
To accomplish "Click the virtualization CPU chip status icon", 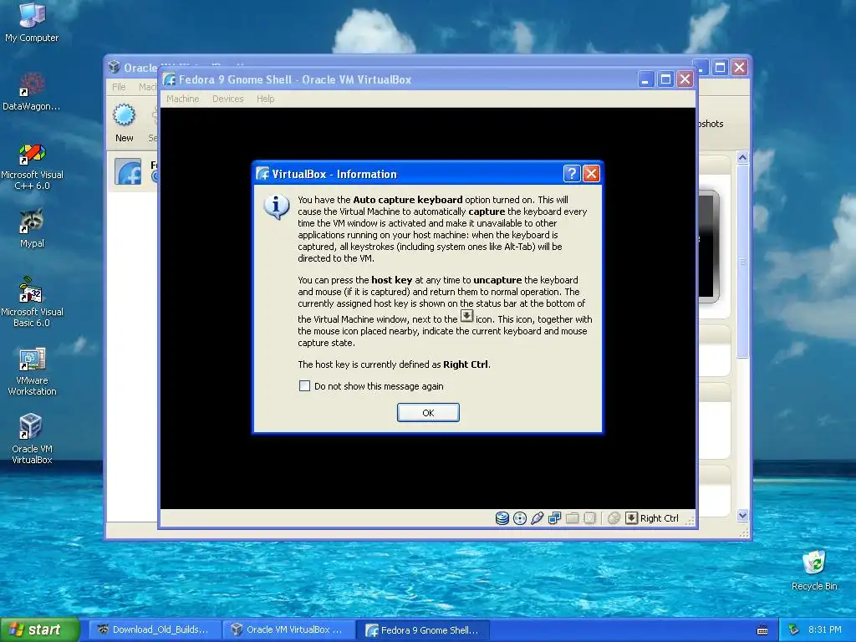I will [589, 518].
